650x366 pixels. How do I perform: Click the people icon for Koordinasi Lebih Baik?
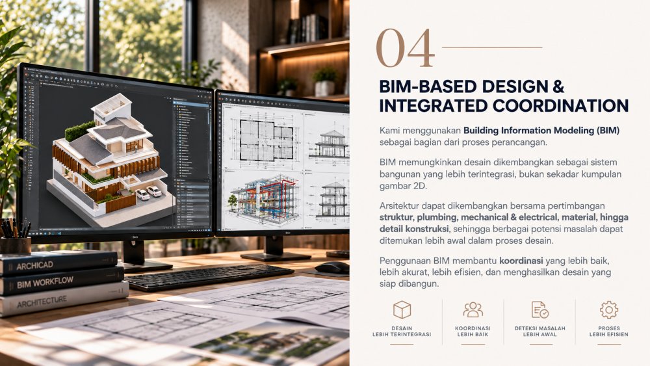[473, 309]
